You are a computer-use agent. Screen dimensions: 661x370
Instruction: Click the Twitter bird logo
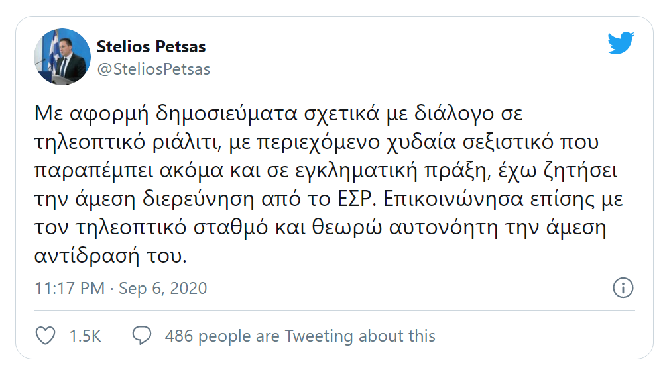621,44
